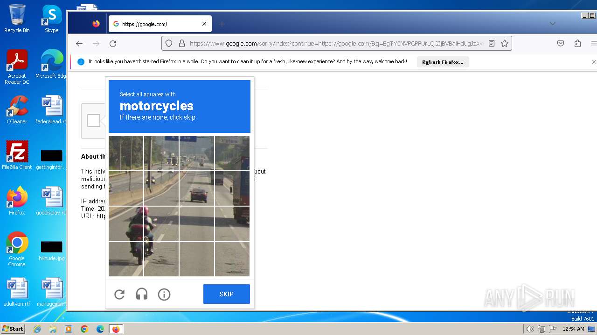Open CCleaner desktop shortcut
This screenshot has width=597, height=335.
pyautogui.click(x=17, y=110)
